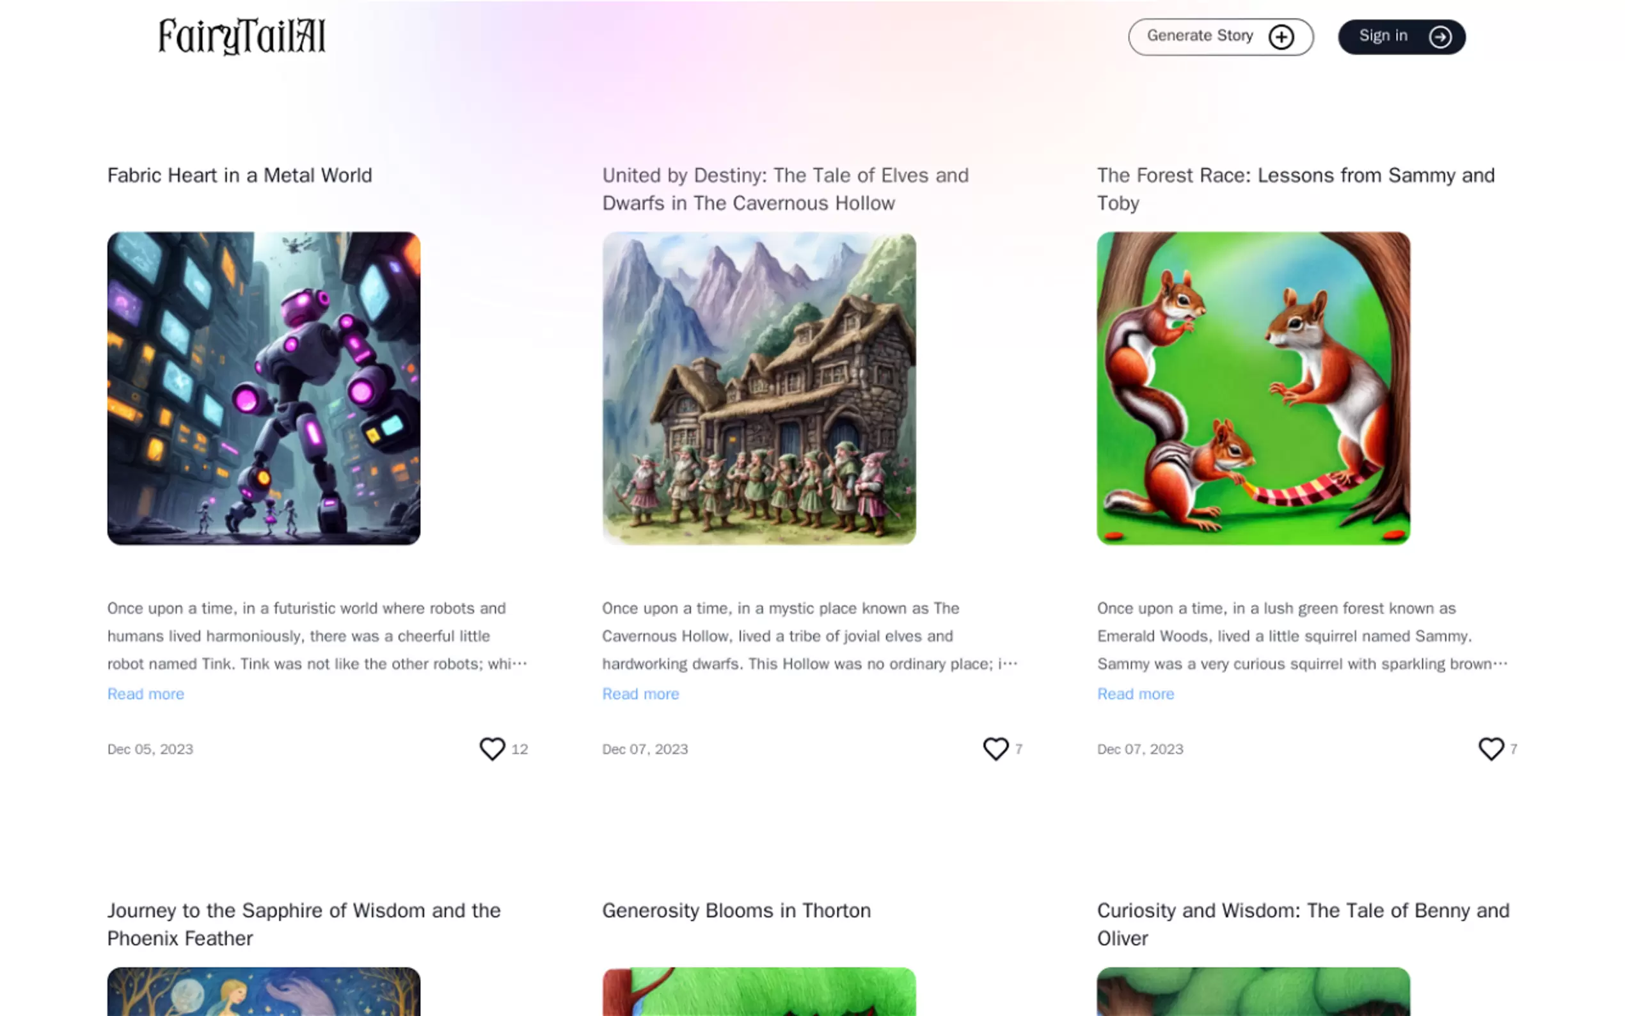This screenshot has height=1016, width=1625.
Task: Read more of the Cavernous Hollow story
Action: [640, 694]
